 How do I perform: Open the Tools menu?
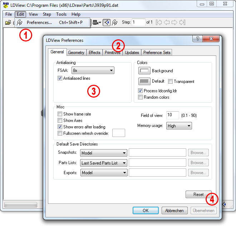click(x=61, y=14)
